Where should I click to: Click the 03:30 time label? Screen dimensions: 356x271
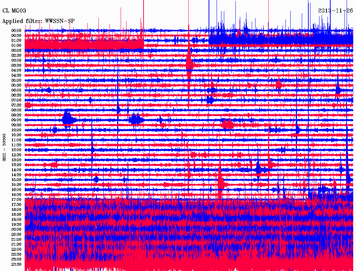[x=16, y=65]
